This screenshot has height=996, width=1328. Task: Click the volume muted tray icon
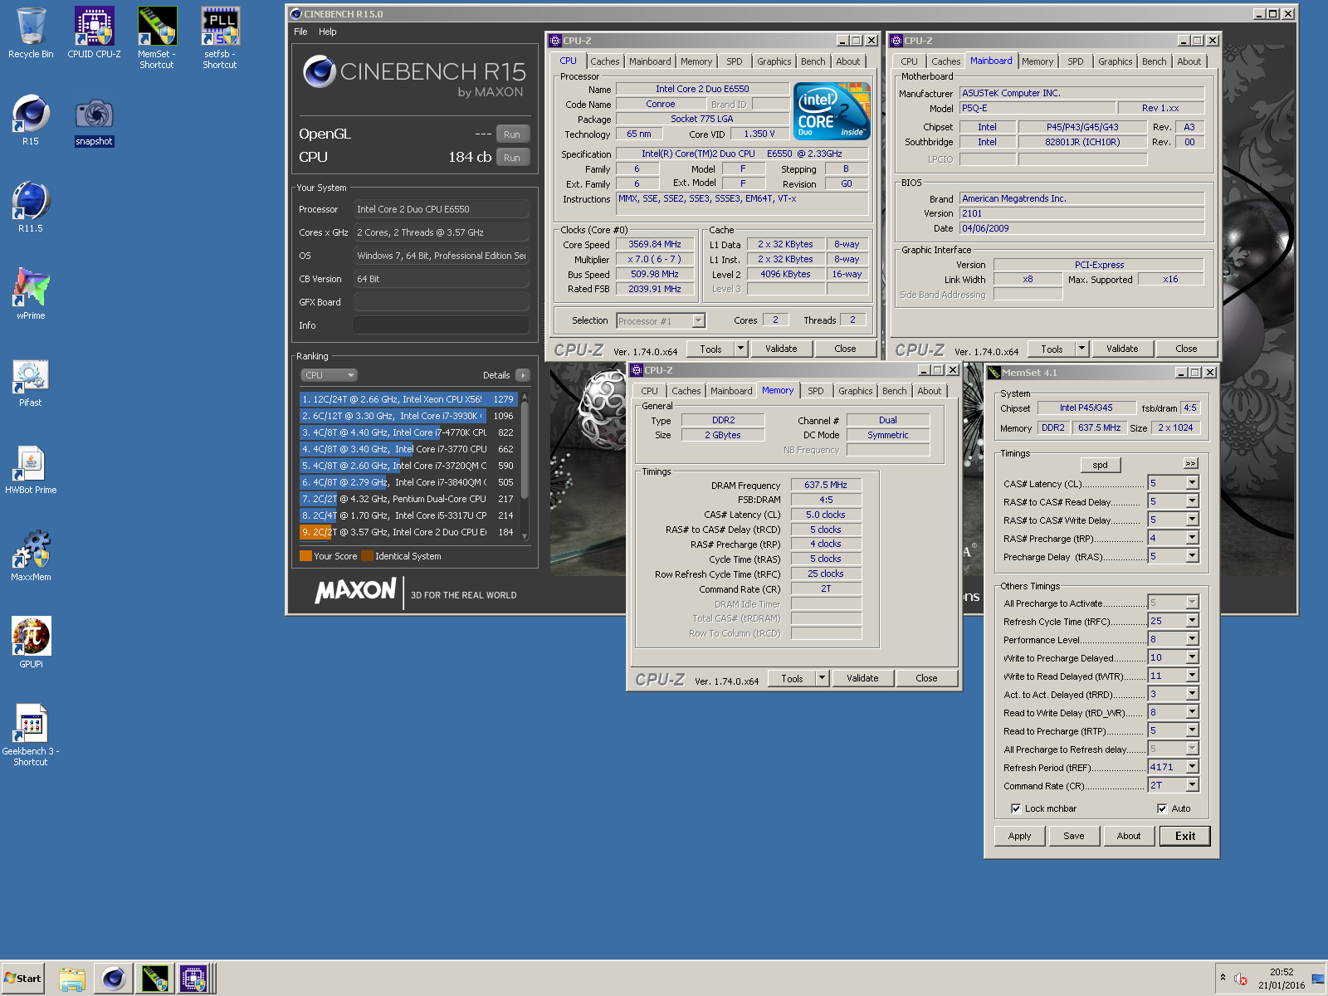click(x=1241, y=979)
